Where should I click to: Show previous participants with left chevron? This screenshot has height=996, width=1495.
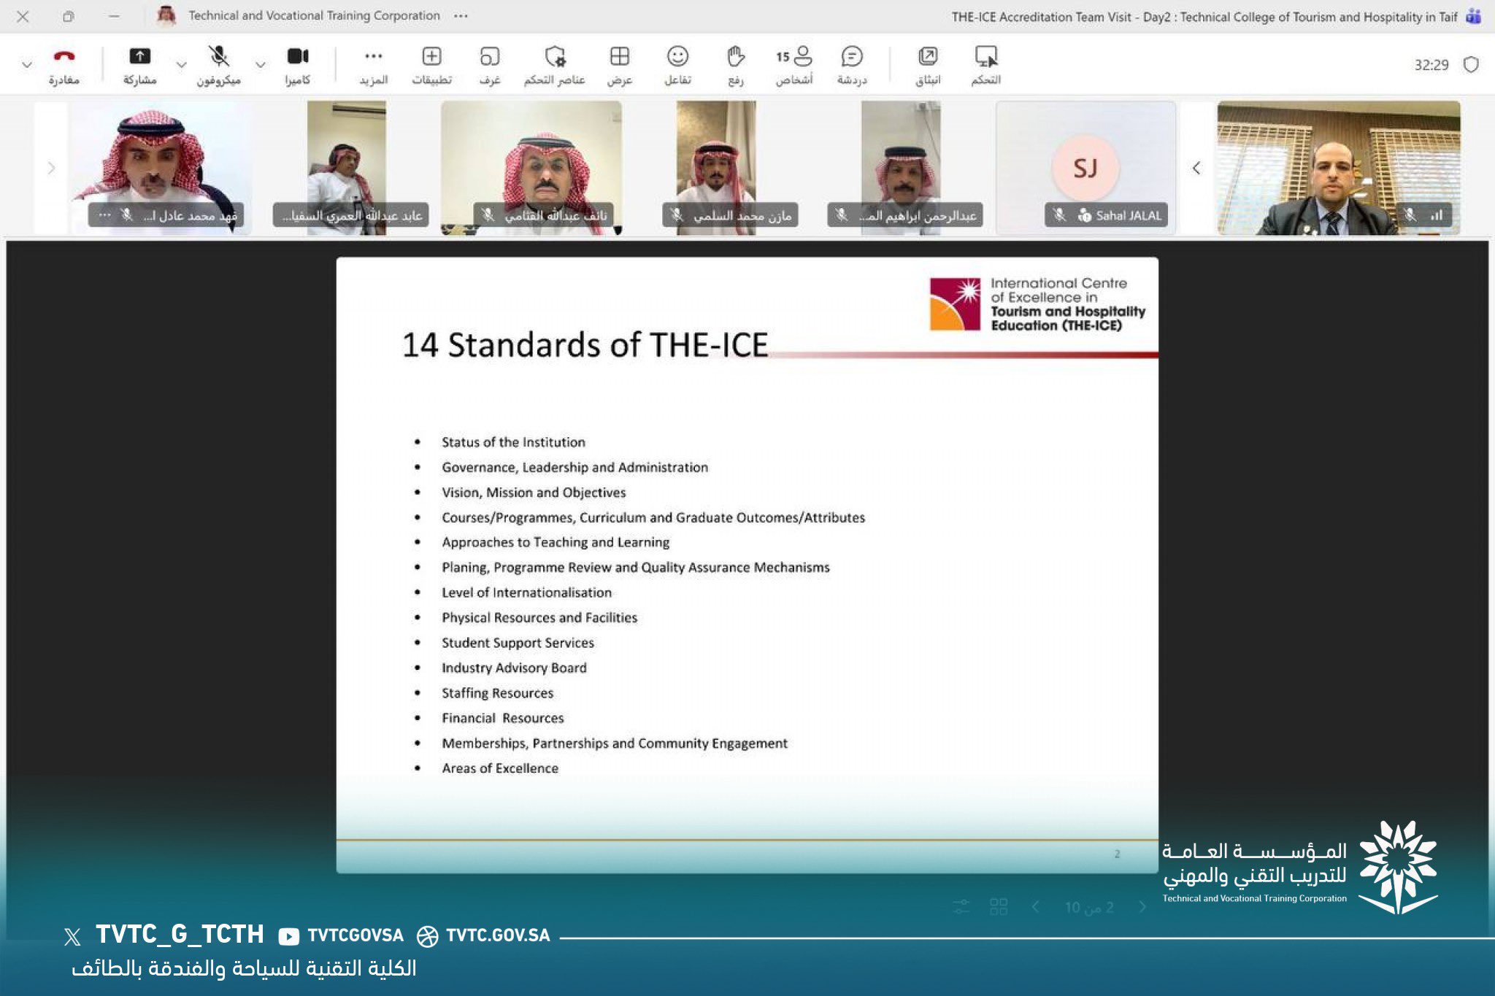point(1196,168)
